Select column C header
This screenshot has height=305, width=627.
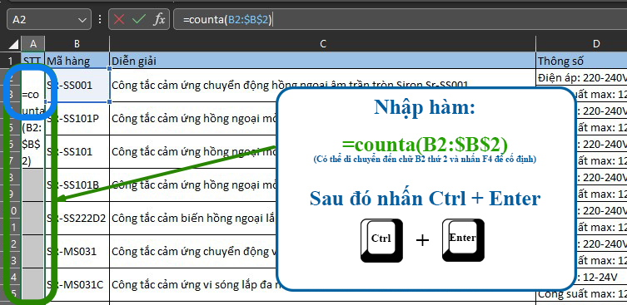click(x=323, y=43)
